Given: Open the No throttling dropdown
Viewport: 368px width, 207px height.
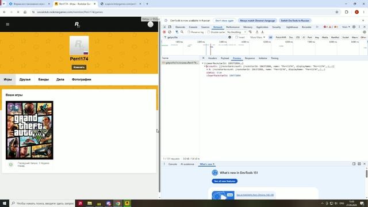Looking at the screenshot, I should coord(236,32).
